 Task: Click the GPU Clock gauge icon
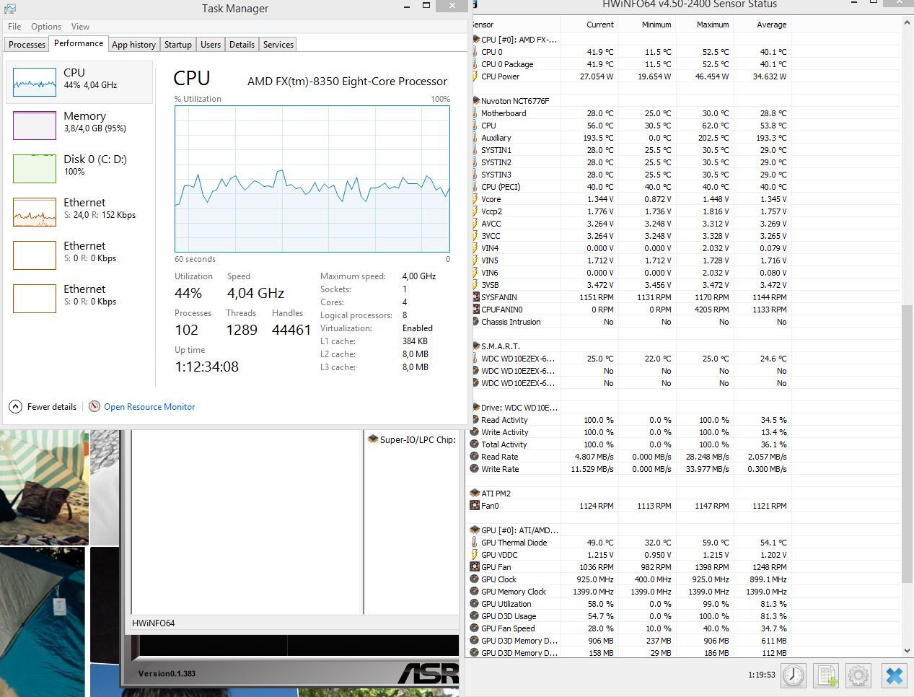click(x=475, y=579)
